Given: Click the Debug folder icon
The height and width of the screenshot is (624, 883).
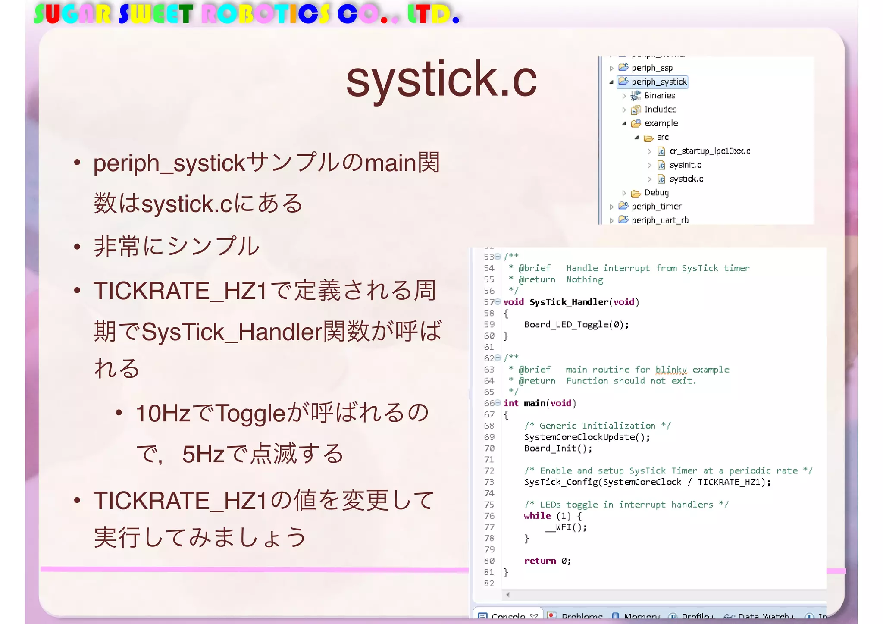Looking at the screenshot, I should [636, 193].
